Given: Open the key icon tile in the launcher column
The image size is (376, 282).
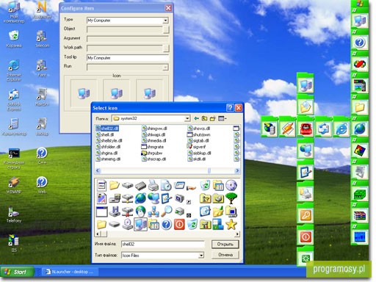Looking at the screenshot, I should pyautogui.click(x=305, y=215).
